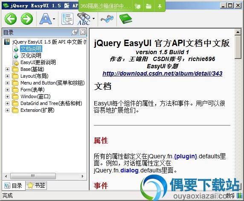Click the blue glasses toolbar icon

tap(107, 19)
